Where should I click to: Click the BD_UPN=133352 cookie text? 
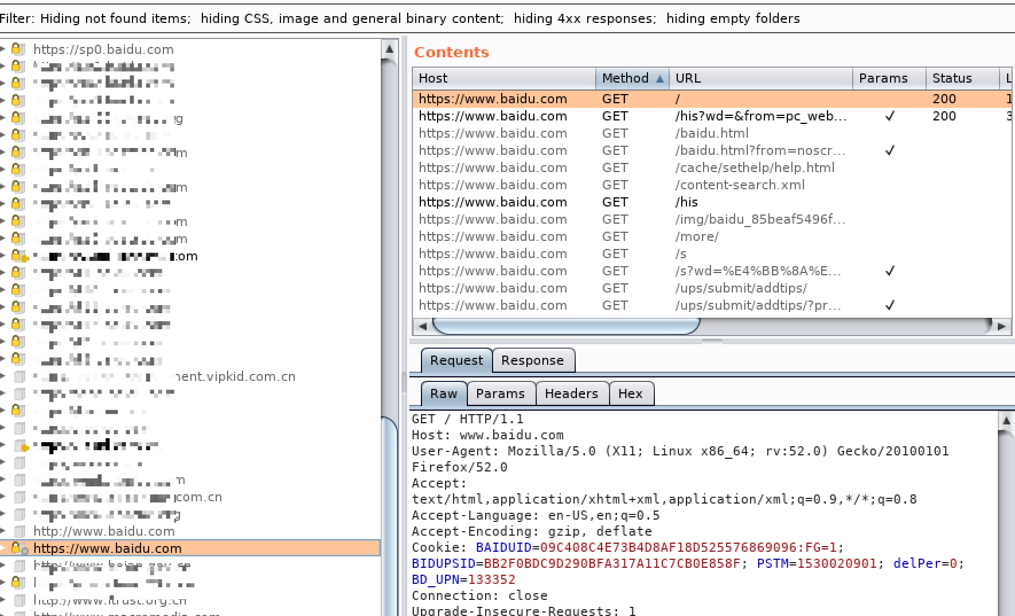(x=463, y=579)
